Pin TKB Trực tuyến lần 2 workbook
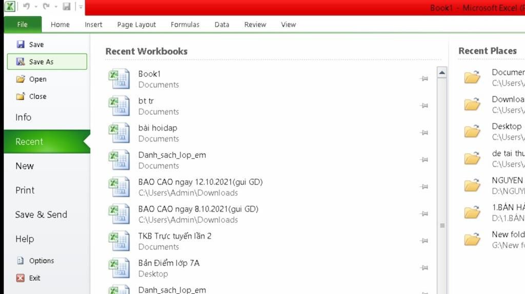 coord(424,241)
